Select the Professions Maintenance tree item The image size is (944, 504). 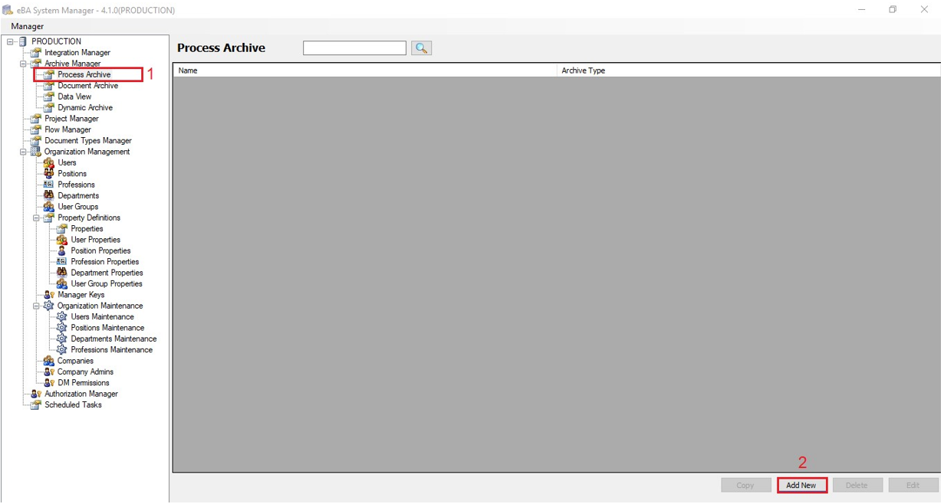point(111,350)
